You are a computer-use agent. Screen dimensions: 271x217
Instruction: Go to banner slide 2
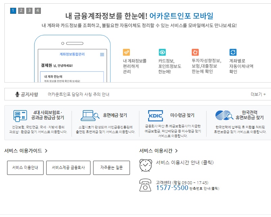click(21, 11)
